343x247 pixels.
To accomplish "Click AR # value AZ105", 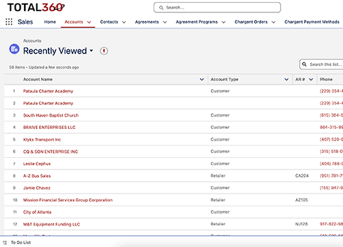I will point(301,200).
